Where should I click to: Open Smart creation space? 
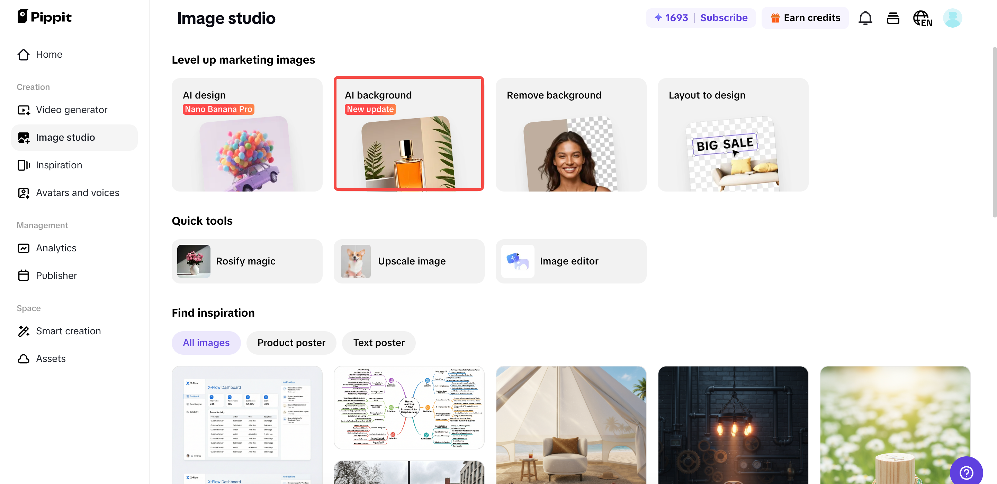[68, 331]
